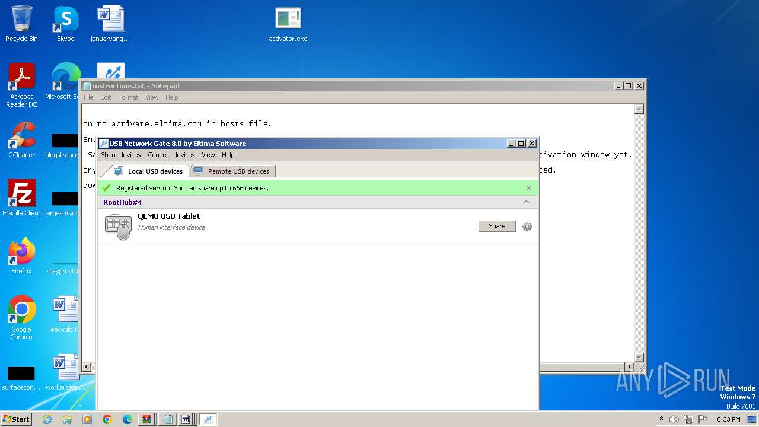The image size is (759, 427).
Task: Select Firefox desktop shortcut
Action: (x=21, y=256)
